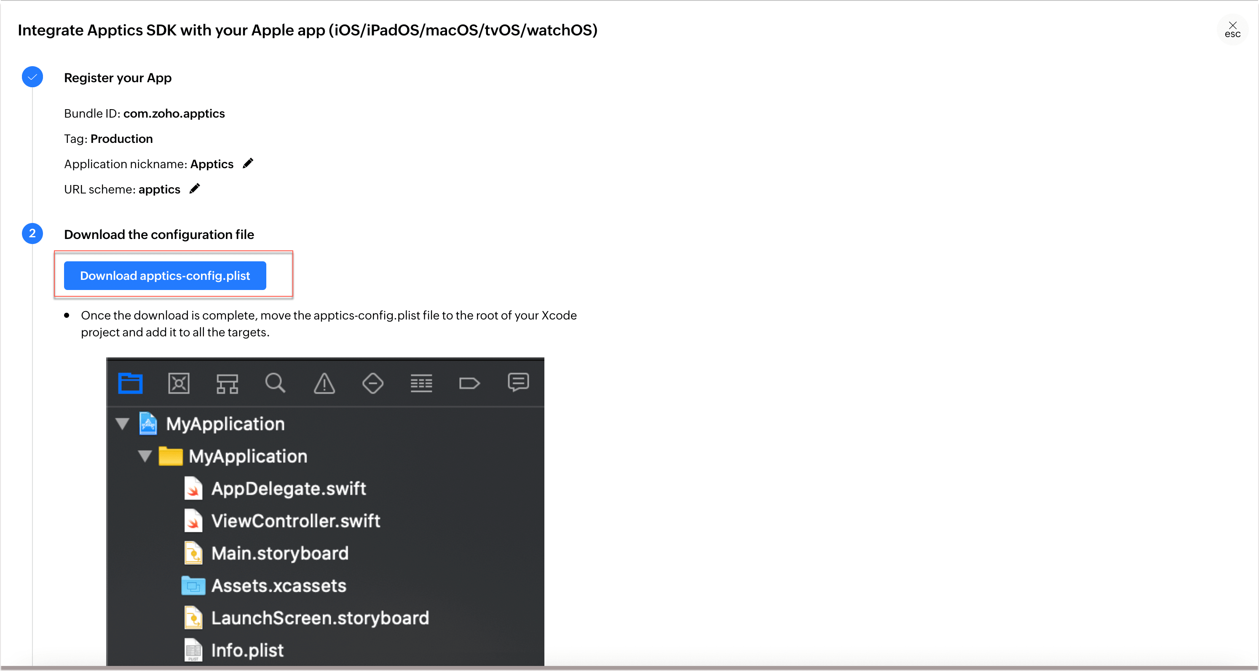Open the report navigator speech bubble icon
Screen dimensions: 1259x671
(x=518, y=382)
